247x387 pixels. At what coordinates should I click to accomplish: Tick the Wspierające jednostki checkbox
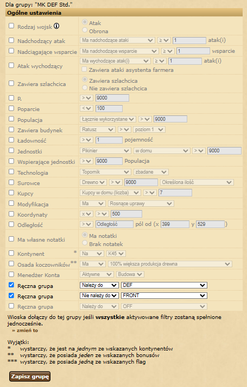(x=11, y=161)
